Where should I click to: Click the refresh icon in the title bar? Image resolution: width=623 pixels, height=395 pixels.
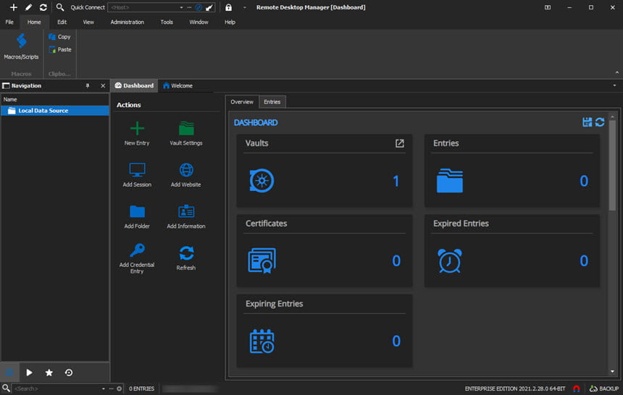(x=43, y=7)
